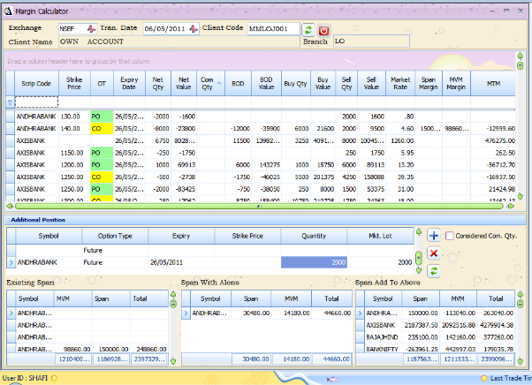
Task: Click the red power icon beside Client Code
Action: pyautogui.click(x=323, y=29)
